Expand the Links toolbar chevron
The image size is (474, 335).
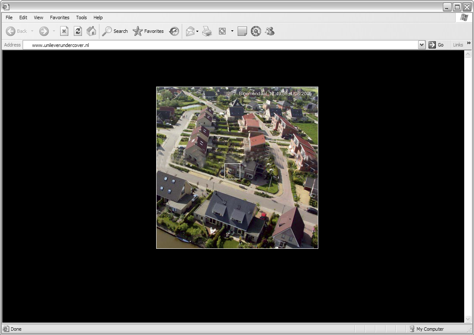tap(469, 43)
